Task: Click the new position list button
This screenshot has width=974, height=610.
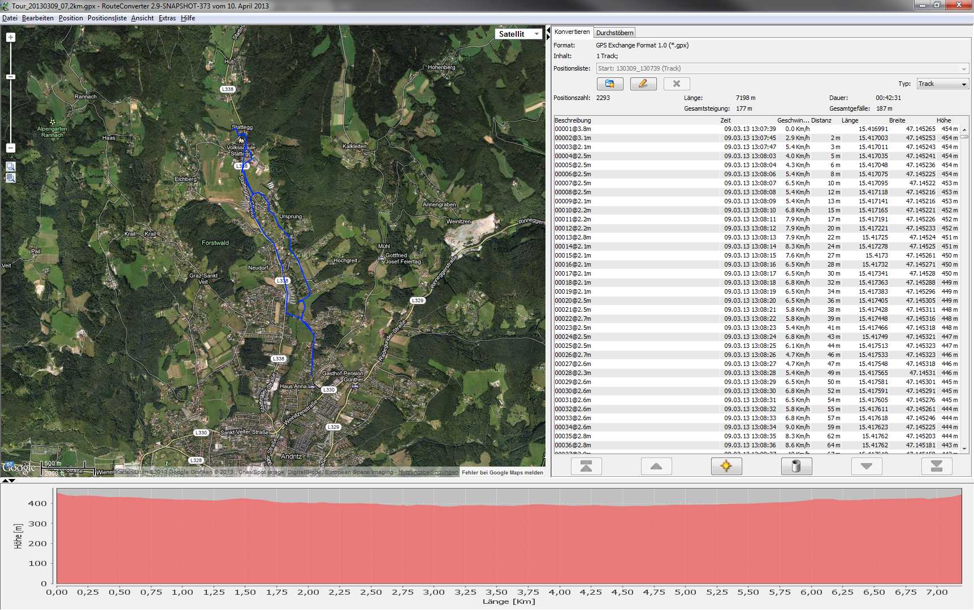Action: (x=609, y=84)
